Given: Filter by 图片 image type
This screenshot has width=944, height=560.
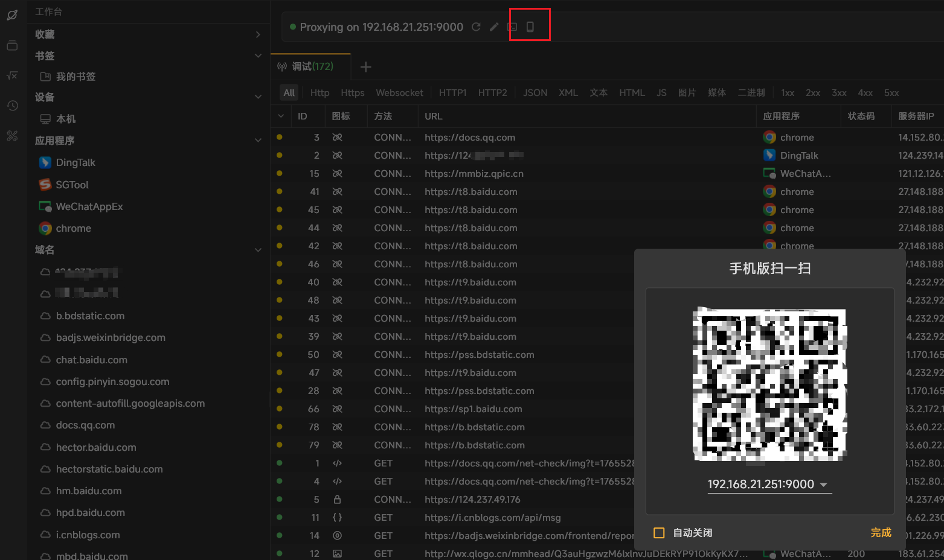Looking at the screenshot, I should coord(687,92).
